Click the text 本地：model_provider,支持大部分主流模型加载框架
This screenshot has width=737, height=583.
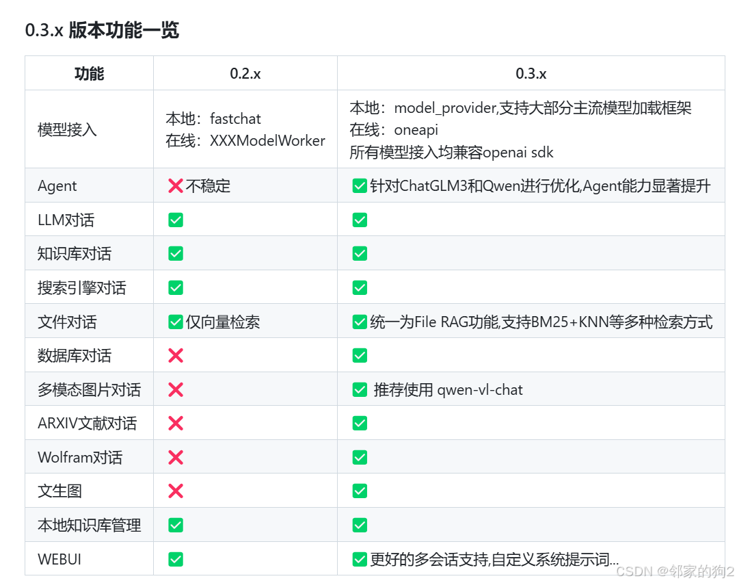(520, 107)
